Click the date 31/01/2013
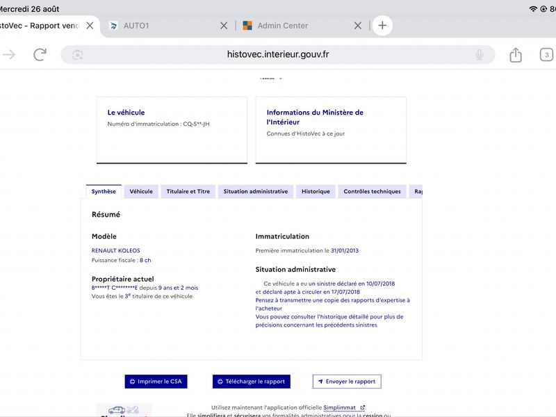556x417 pixels. point(344,251)
